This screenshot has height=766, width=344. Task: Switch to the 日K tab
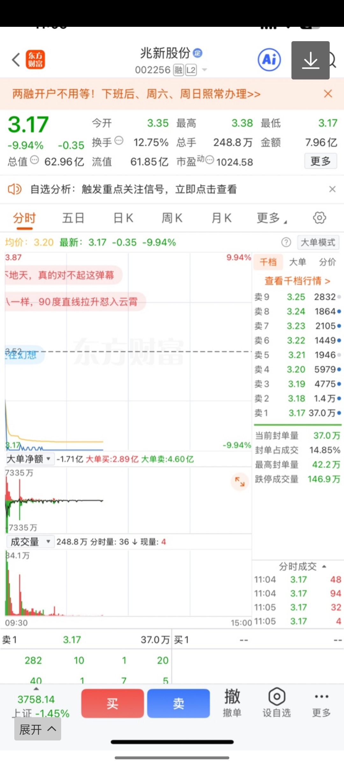point(123,218)
